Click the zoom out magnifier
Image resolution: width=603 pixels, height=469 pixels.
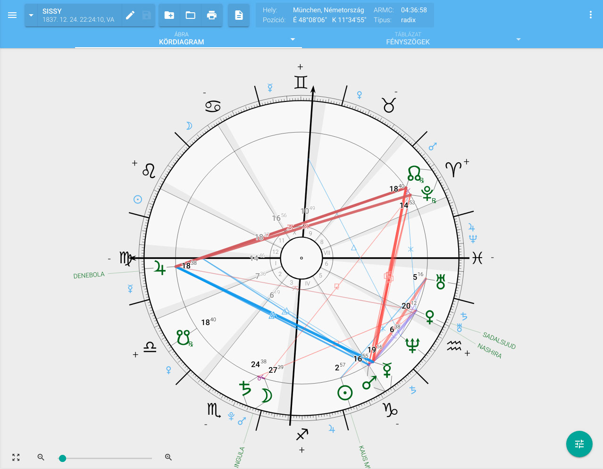tap(41, 457)
